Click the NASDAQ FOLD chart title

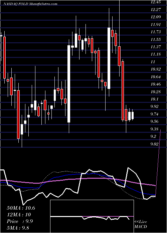tap(30, 4)
